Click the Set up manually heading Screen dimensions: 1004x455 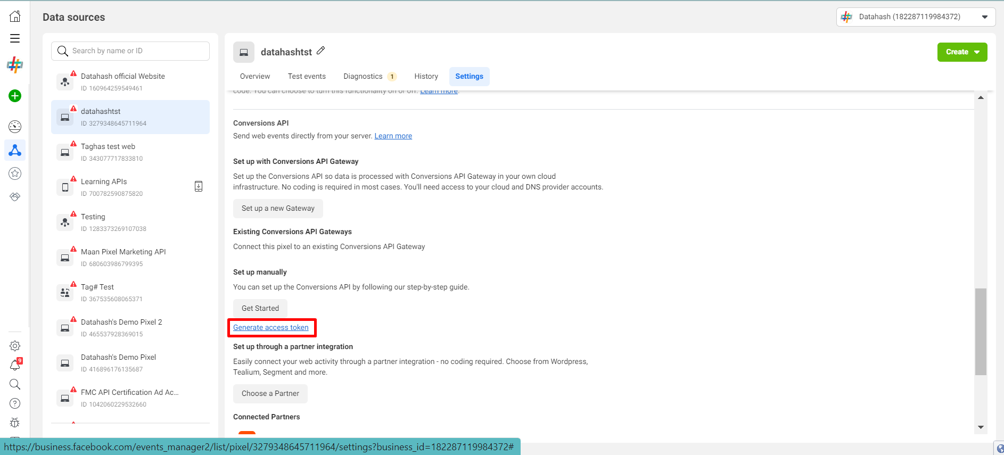[260, 272]
